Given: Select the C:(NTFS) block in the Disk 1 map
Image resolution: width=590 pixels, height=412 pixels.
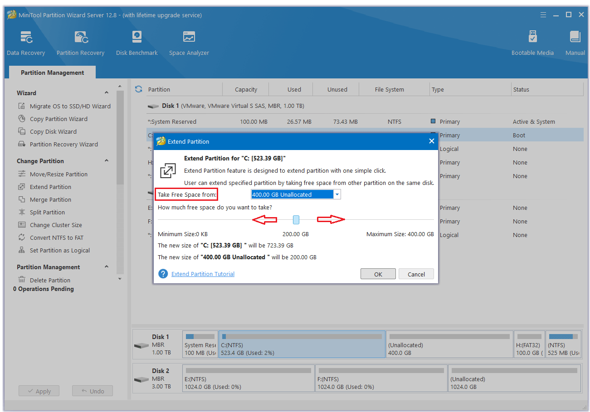Looking at the screenshot, I should [x=302, y=344].
